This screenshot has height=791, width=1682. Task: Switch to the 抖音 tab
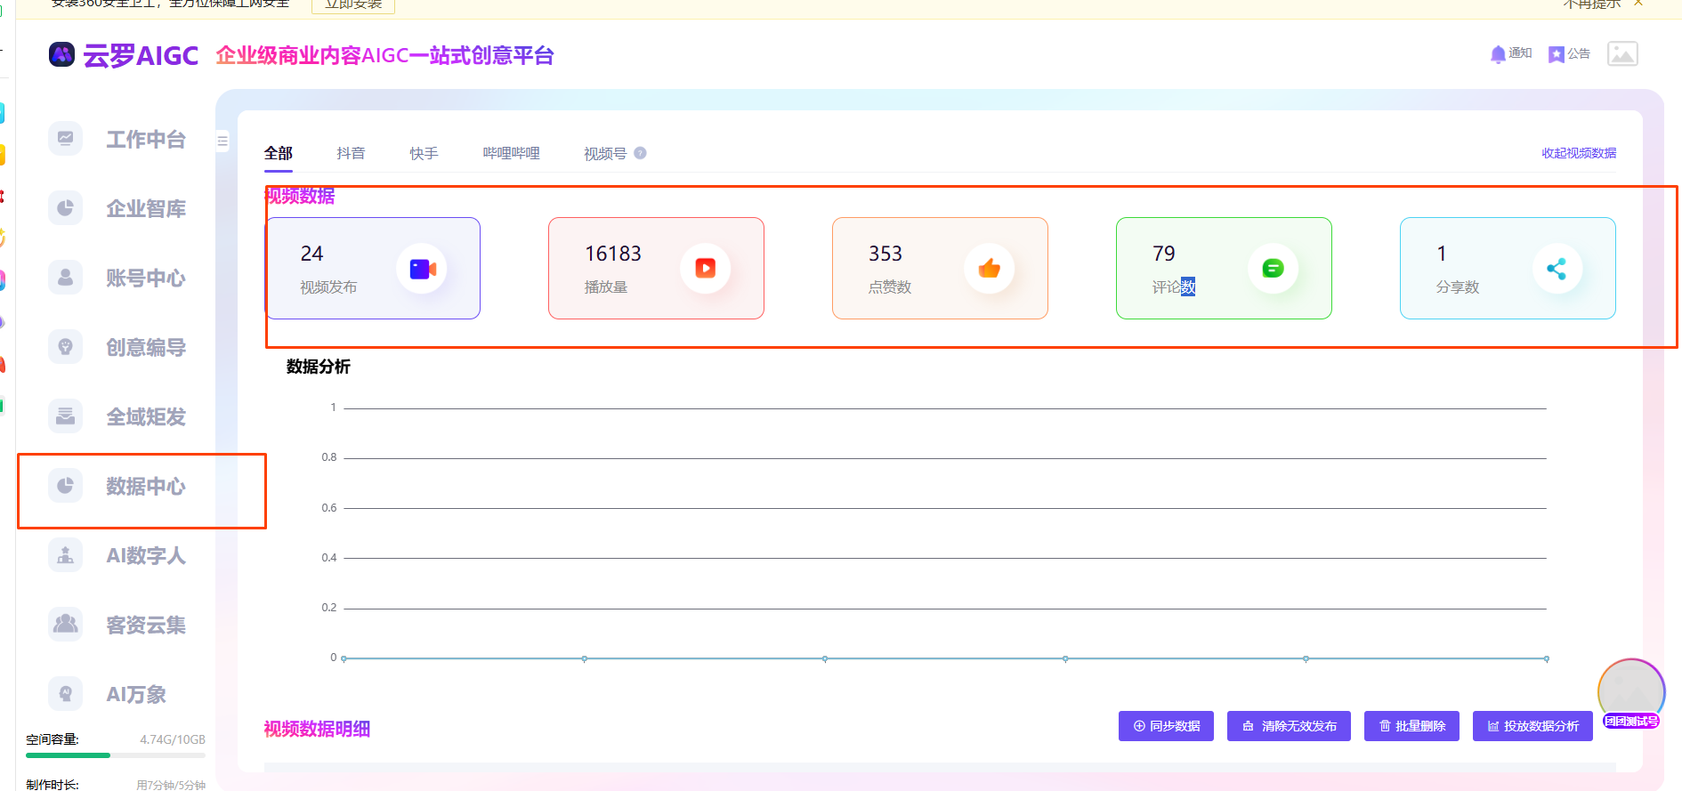[351, 153]
